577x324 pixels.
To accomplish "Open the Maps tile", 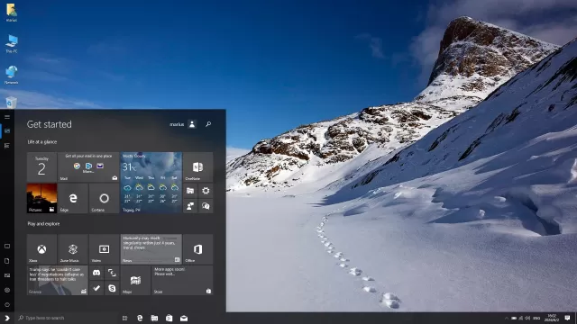I will pyautogui.click(x=135, y=280).
